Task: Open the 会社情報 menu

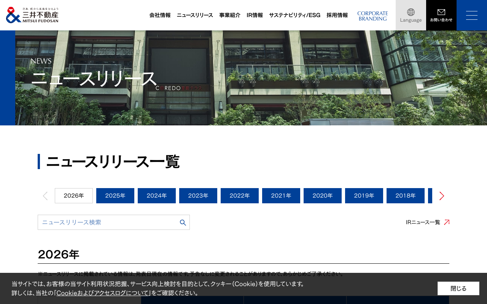Action: point(160,15)
